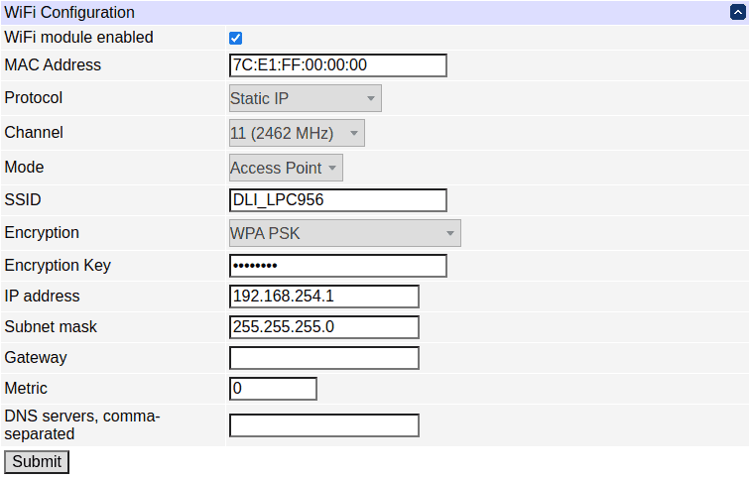Click the empty DNS servers input field
750x478 pixels.
point(323,425)
